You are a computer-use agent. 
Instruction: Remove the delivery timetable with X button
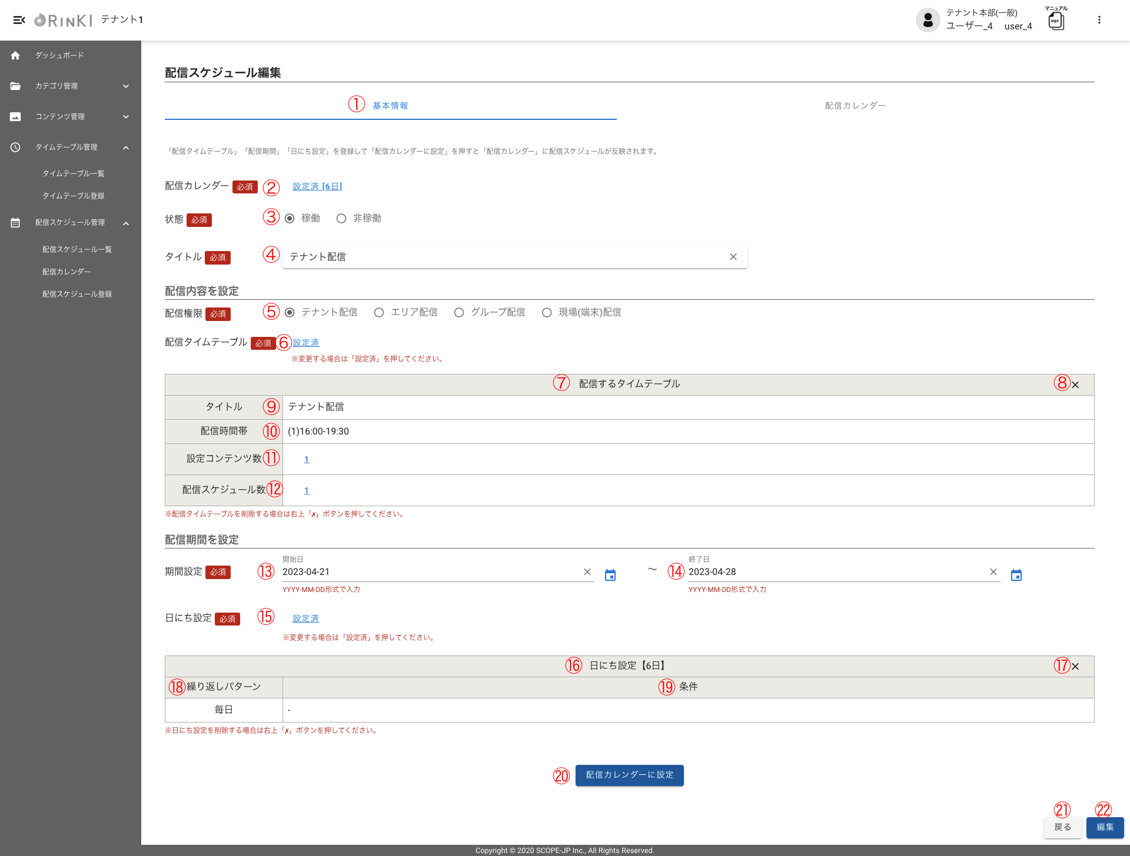click(x=1075, y=385)
